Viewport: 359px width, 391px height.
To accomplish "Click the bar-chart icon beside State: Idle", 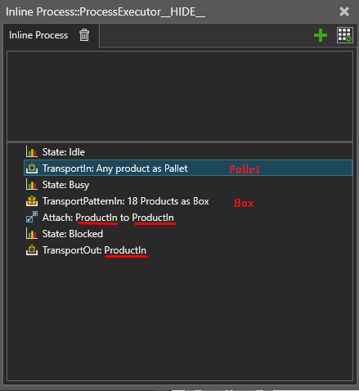I will [x=32, y=151].
